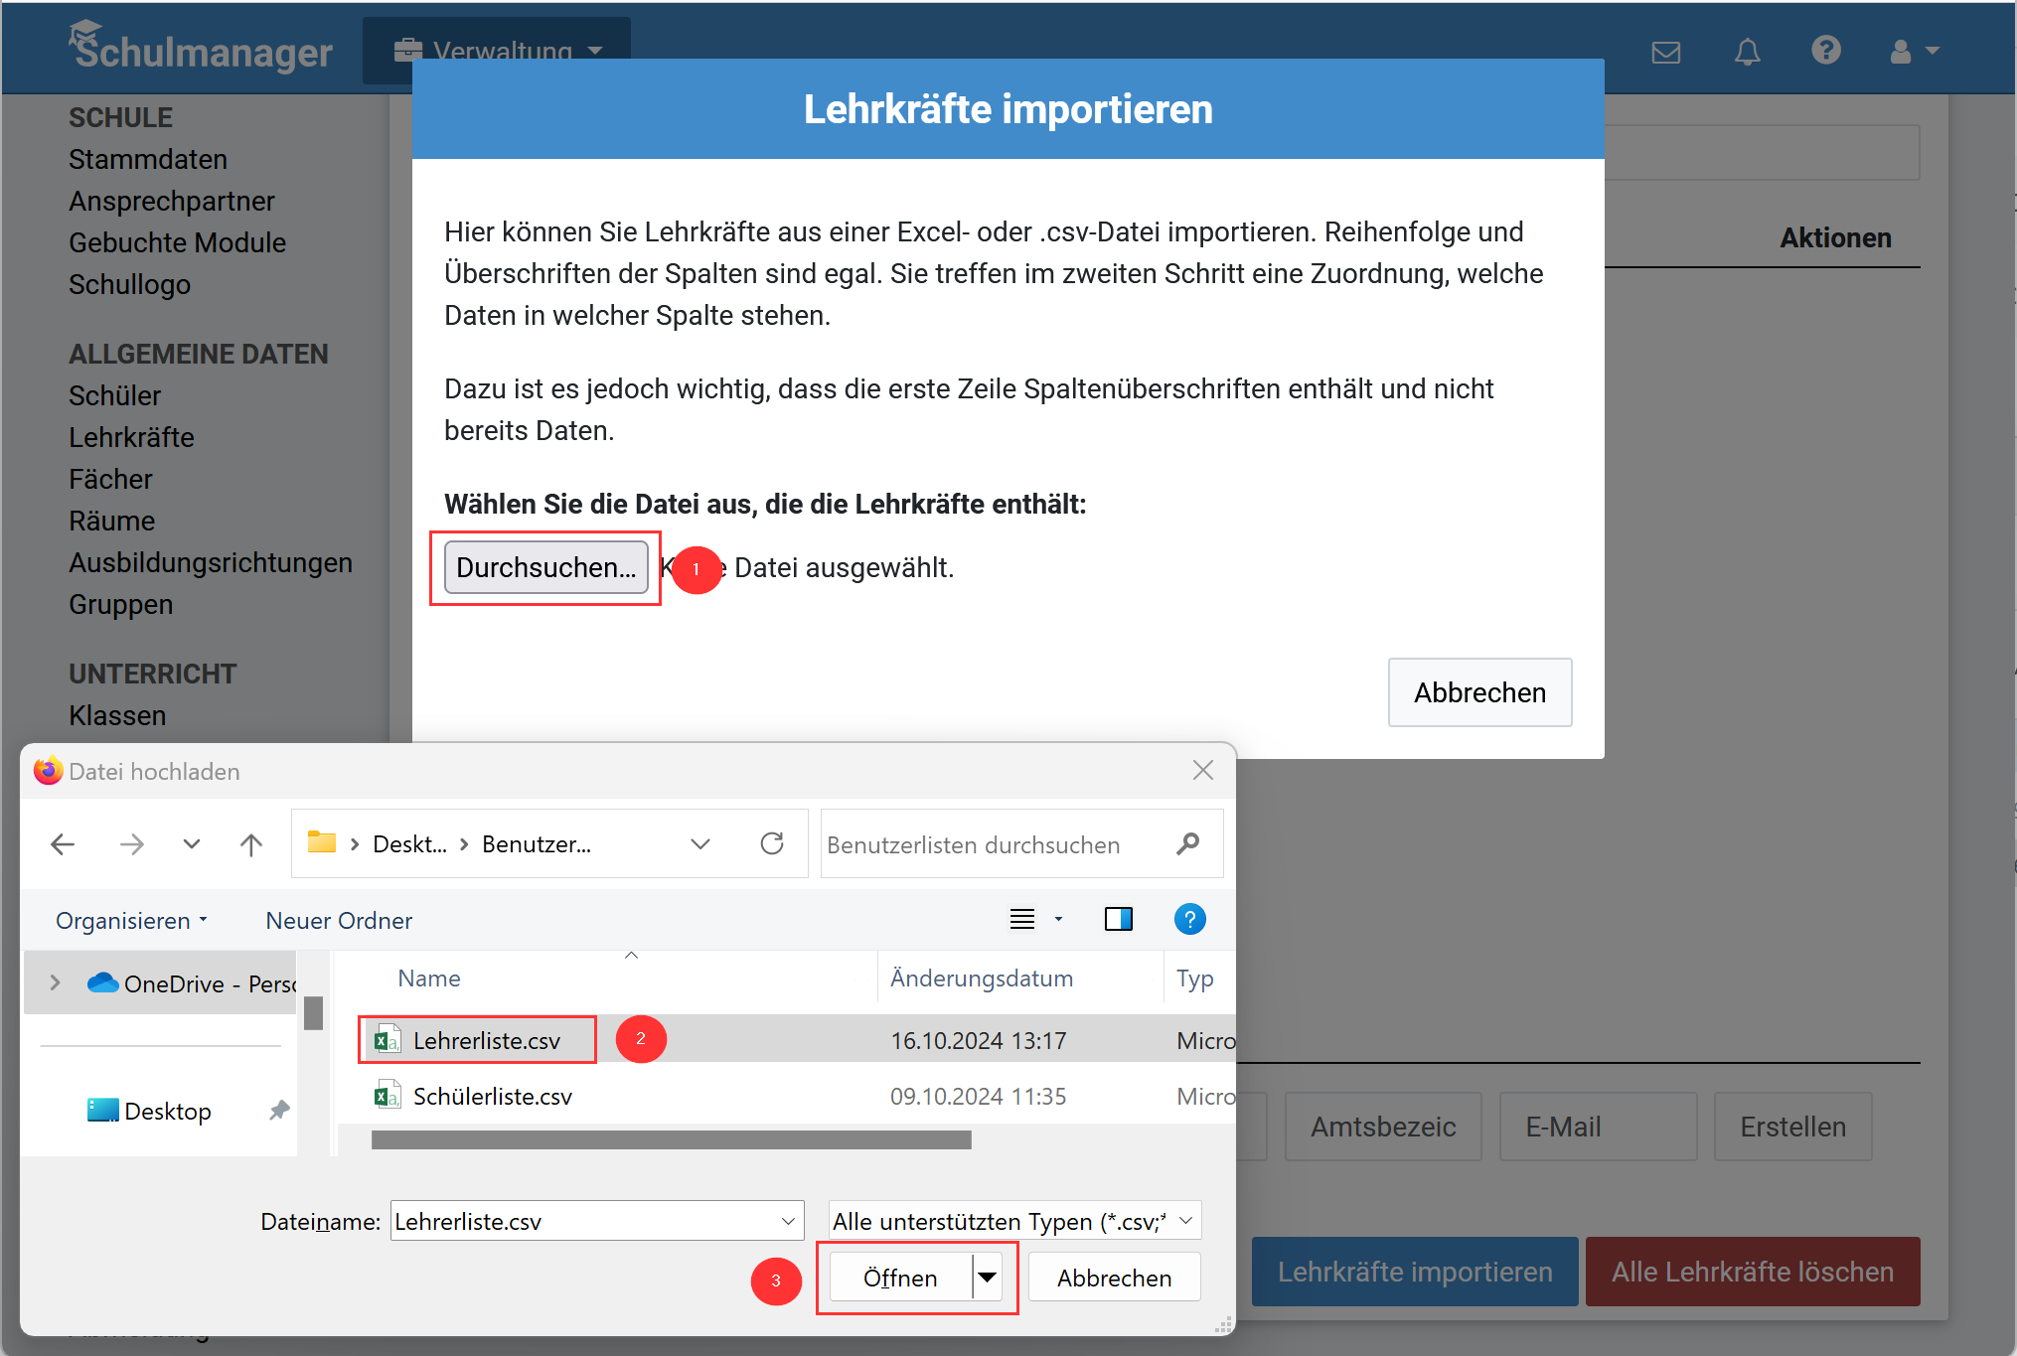Open the Organisieren menu
Viewport: 2017px width, 1356px height.
(x=131, y=920)
